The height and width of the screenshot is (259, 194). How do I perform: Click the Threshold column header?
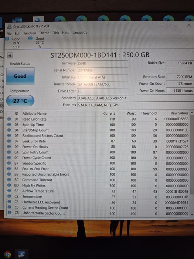(x=149, y=113)
